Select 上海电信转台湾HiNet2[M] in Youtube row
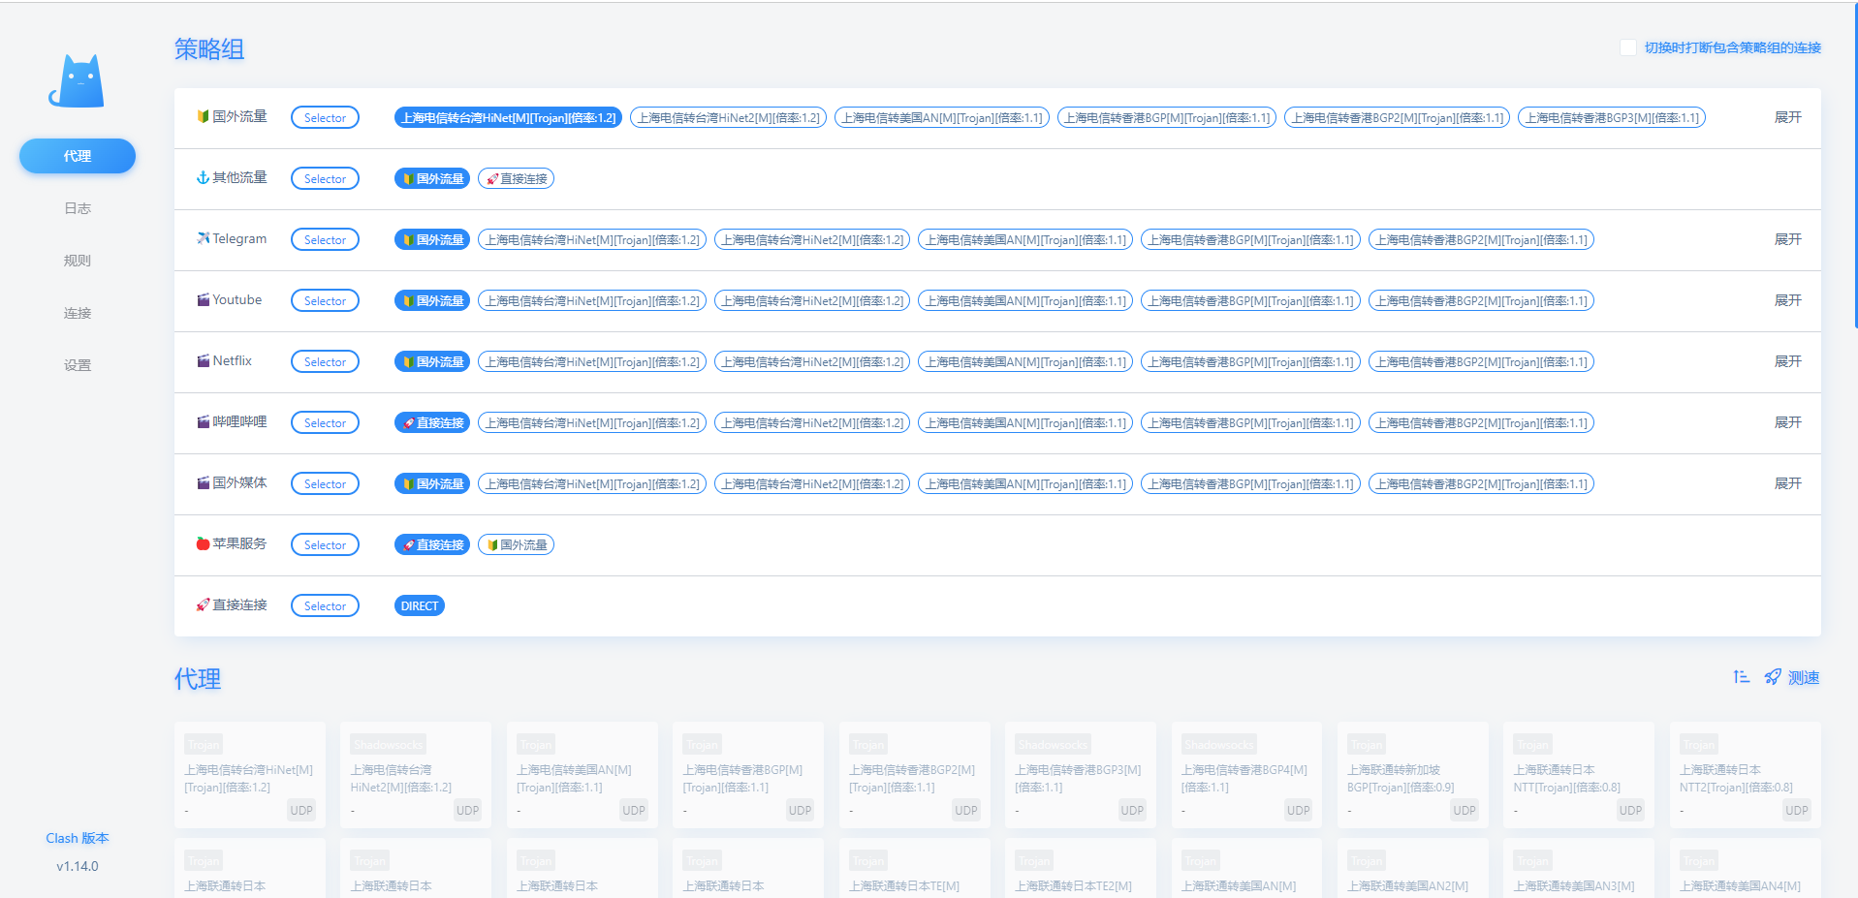Image resolution: width=1858 pixels, height=898 pixels. 812,300
